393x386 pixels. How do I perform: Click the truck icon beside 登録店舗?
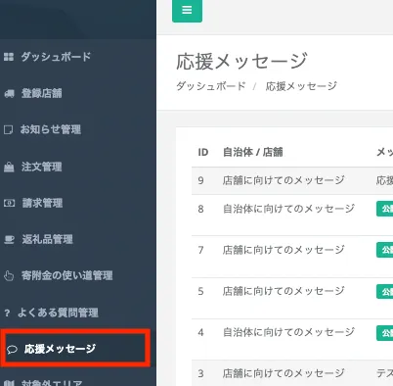click(9, 94)
